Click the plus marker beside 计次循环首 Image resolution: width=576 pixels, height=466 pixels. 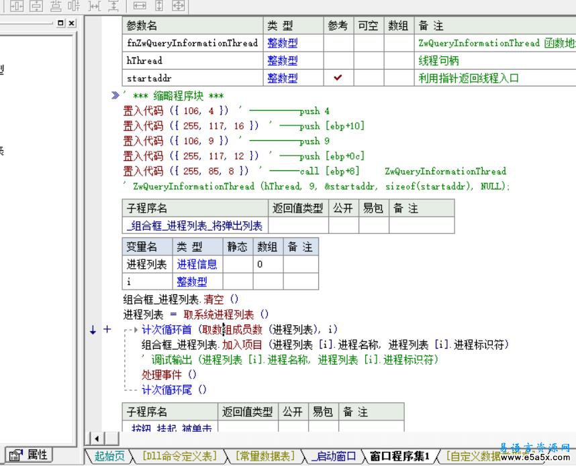[107, 329]
